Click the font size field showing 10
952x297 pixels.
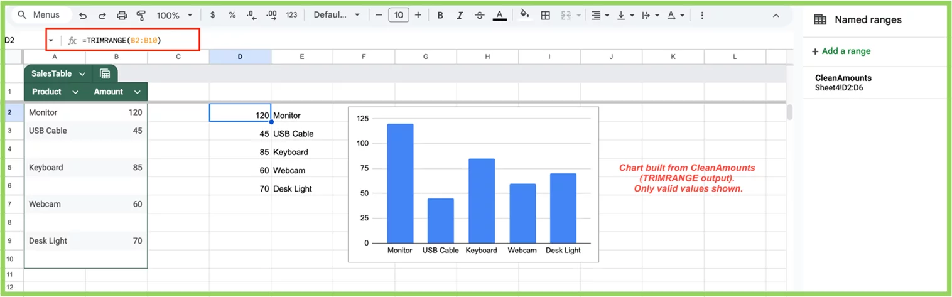tap(399, 15)
